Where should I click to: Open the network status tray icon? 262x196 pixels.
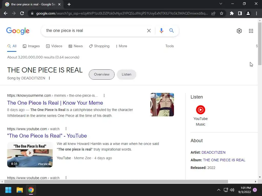[226, 190]
